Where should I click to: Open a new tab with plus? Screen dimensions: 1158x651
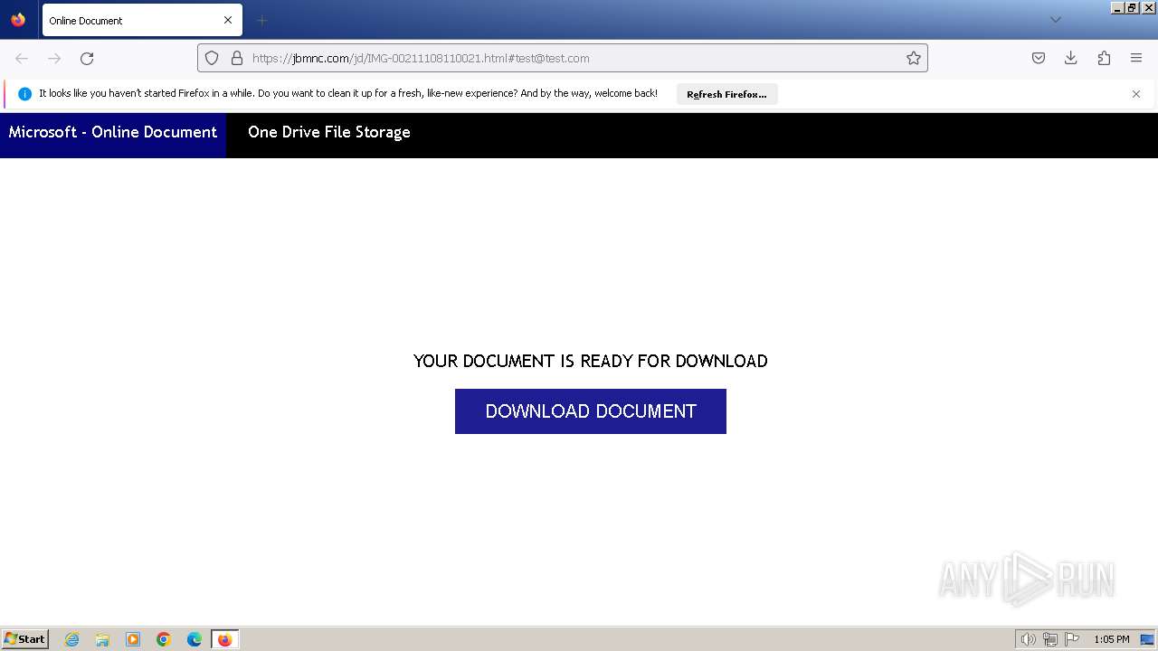pyautogui.click(x=261, y=20)
